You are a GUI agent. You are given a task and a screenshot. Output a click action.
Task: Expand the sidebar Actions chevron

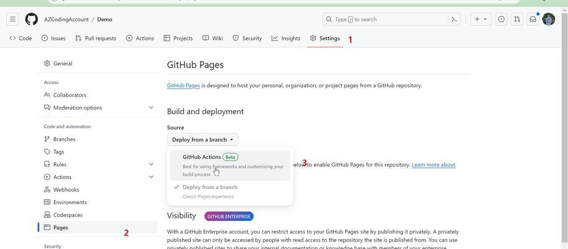pos(151,177)
